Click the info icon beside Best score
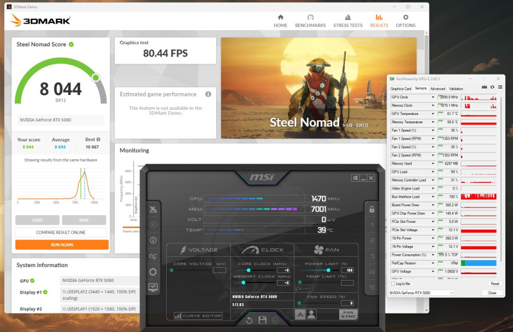513x332 pixels. (98, 139)
